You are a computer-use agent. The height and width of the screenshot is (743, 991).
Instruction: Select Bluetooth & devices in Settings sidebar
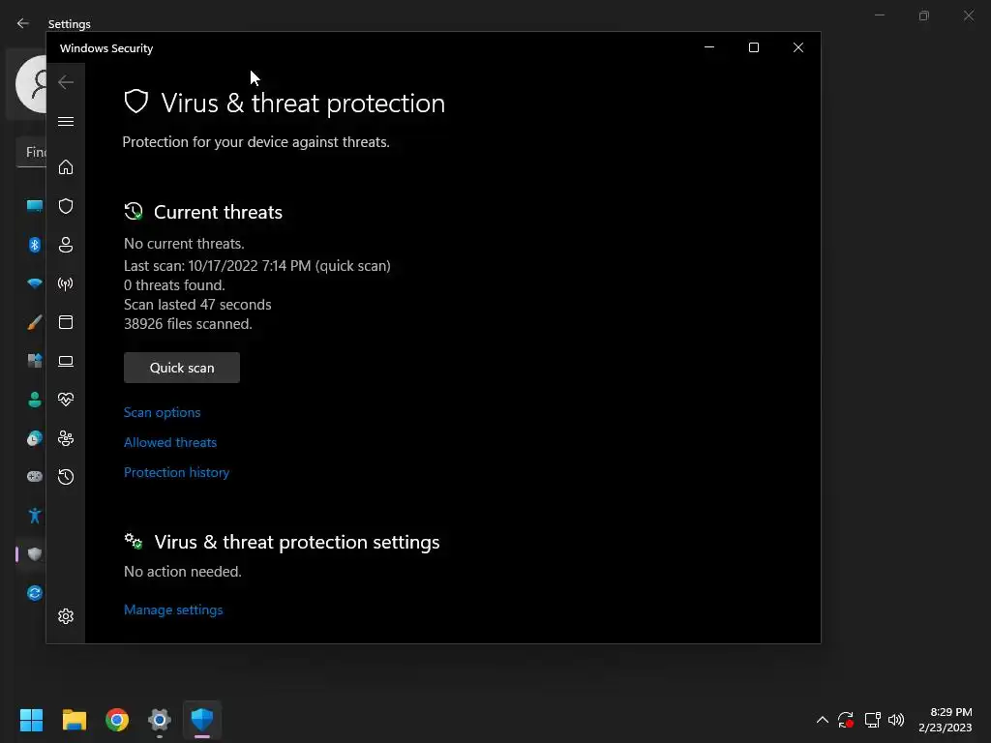34,245
